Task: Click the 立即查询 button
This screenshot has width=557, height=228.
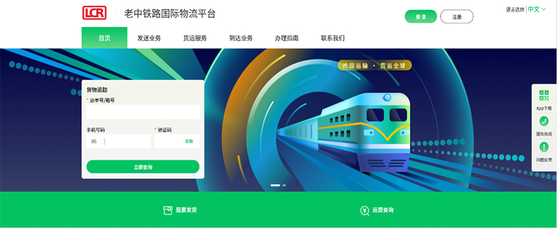Action: (x=143, y=167)
